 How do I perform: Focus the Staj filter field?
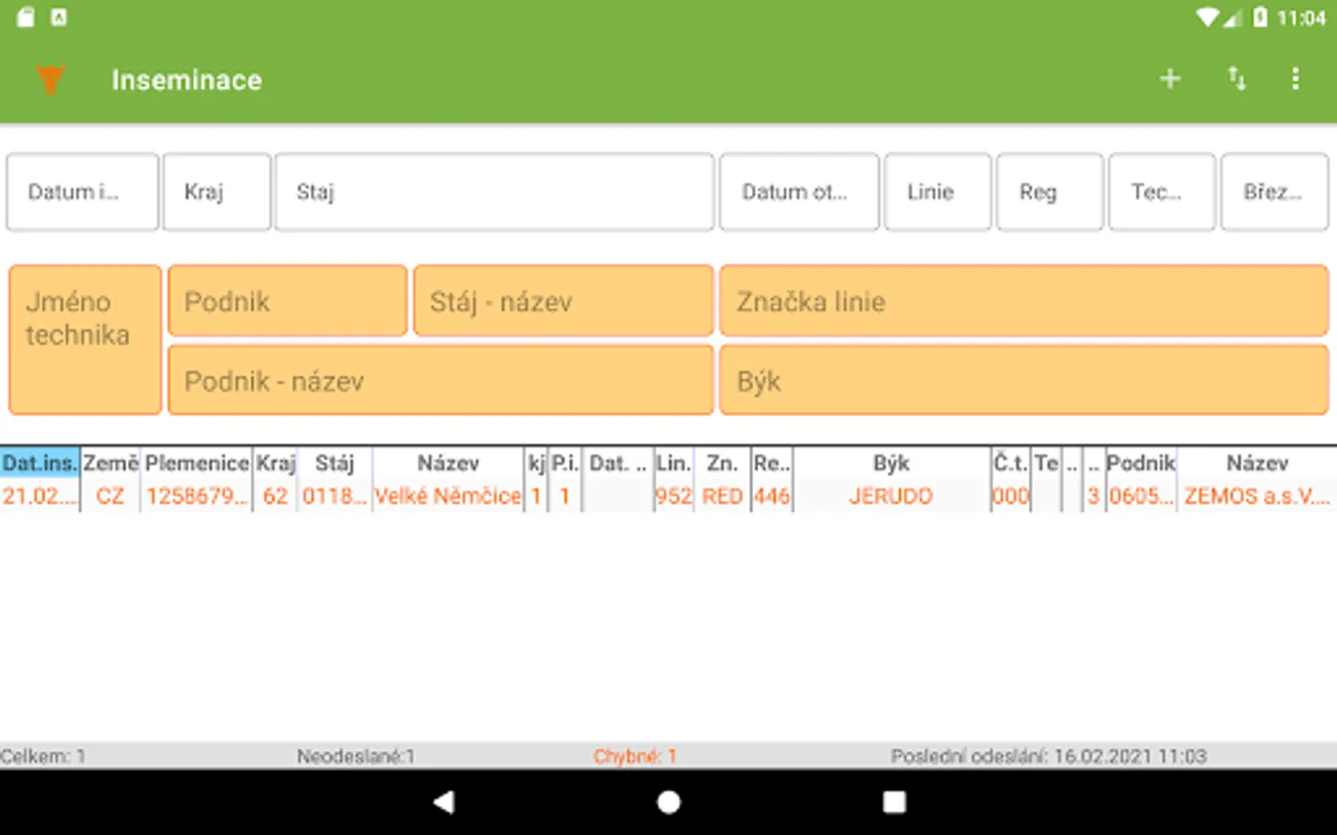495,192
